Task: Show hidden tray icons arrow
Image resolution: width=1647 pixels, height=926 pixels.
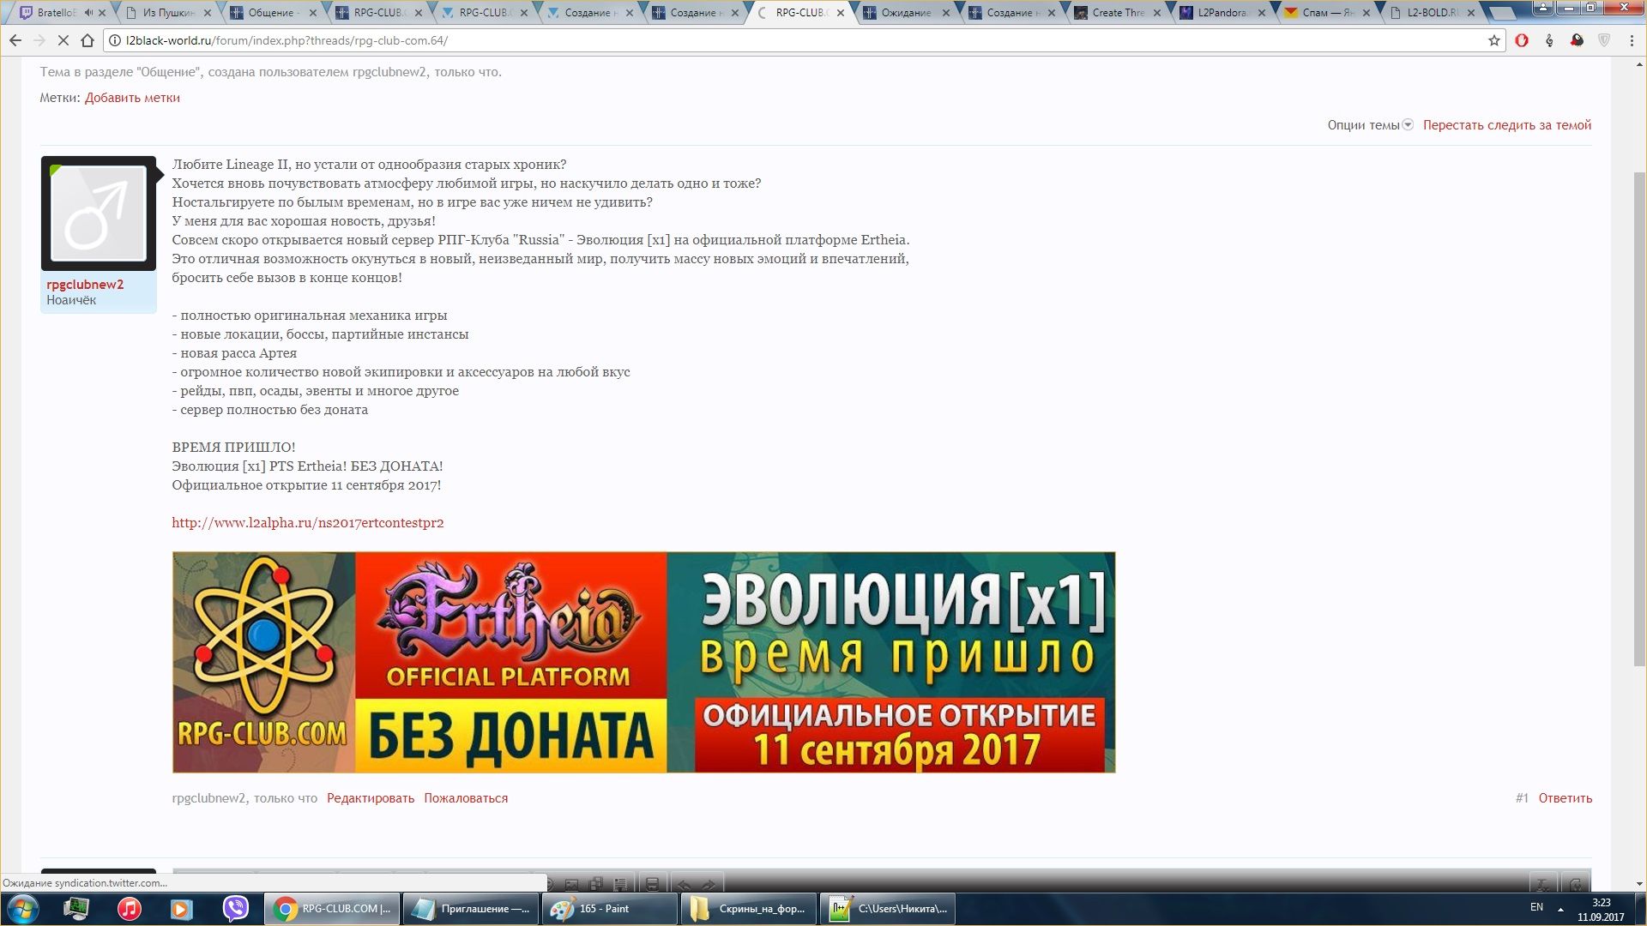Action: 1560,909
